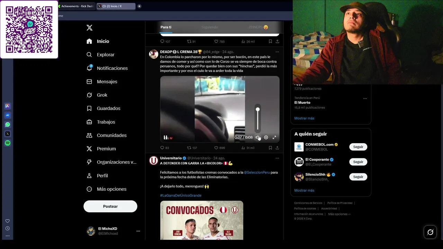
Task: Adjust the video volume slider
Action: tap(257, 118)
